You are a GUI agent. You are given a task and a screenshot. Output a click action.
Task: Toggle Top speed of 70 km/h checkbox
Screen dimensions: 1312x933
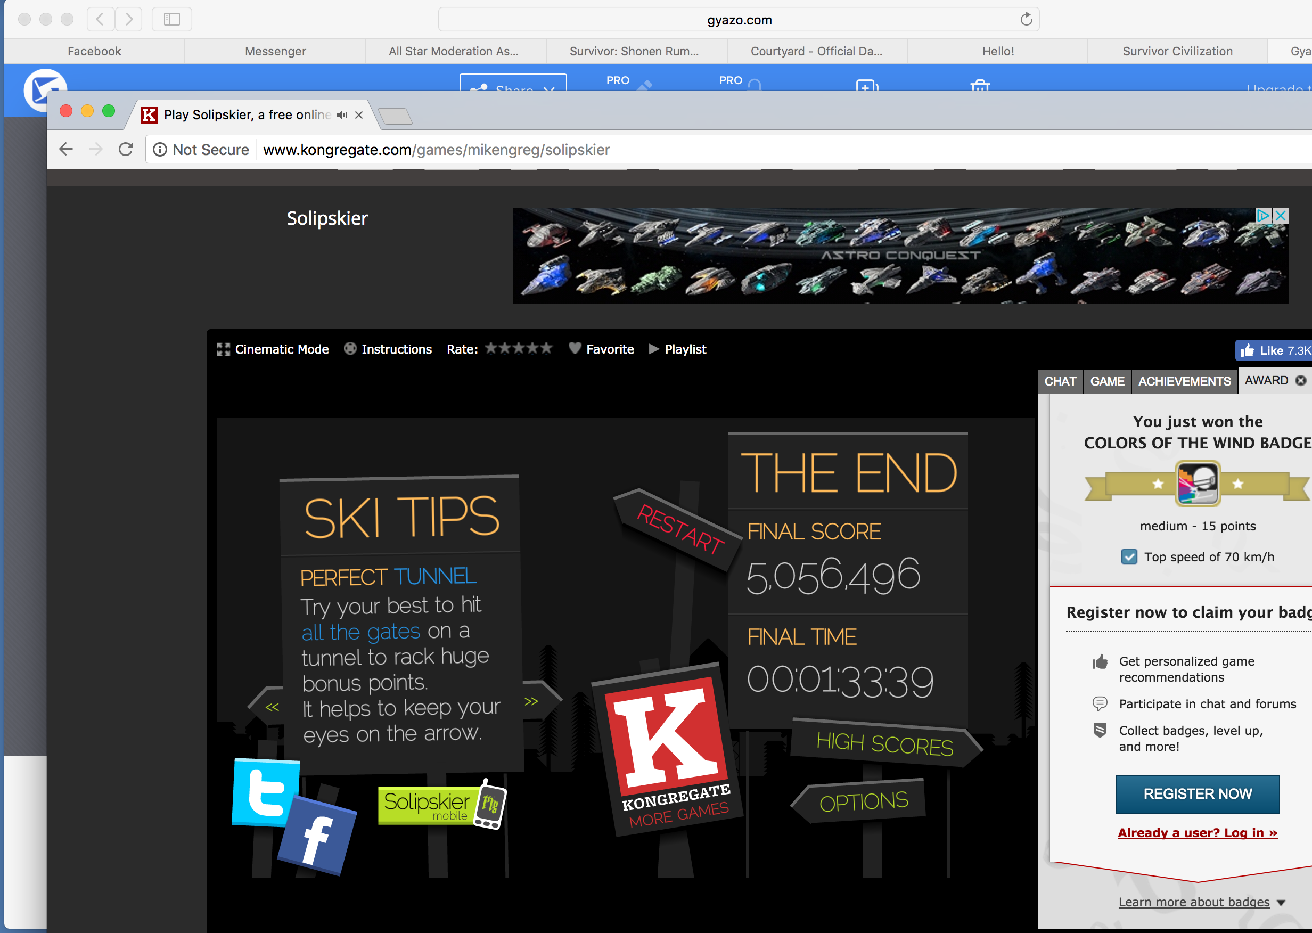click(1129, 556)
